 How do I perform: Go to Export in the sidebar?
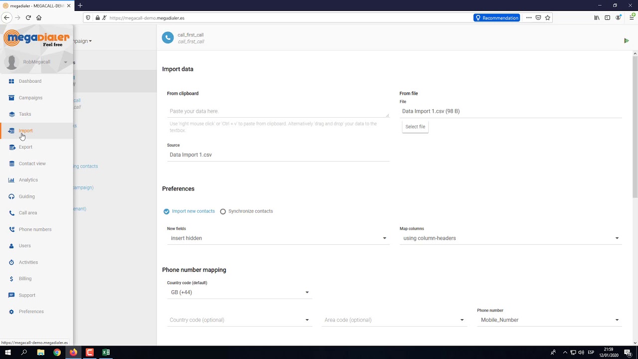(25, 147)
